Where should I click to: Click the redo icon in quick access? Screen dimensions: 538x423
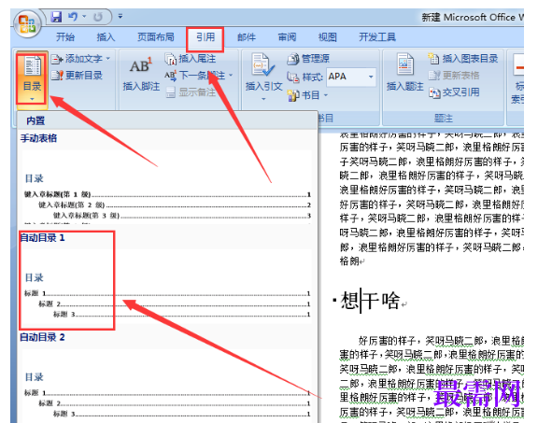(98, 17)
